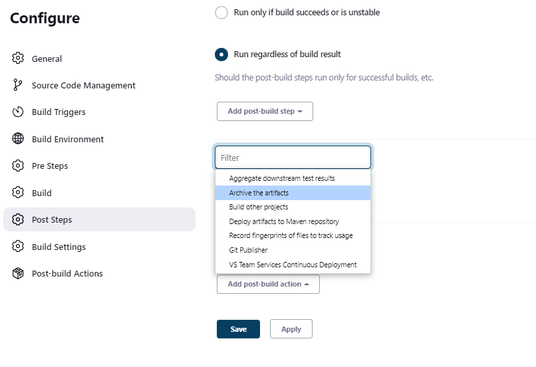Click the Build Triggers clock icon
536x367 pixels.
point(18,112)
